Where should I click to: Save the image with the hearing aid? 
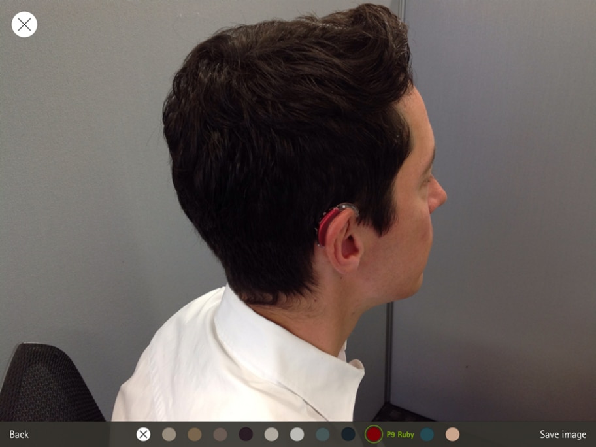563,435
